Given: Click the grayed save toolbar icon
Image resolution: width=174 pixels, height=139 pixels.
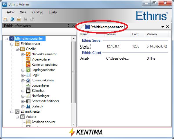Looking at the screenshot, I should pos(26,19).
